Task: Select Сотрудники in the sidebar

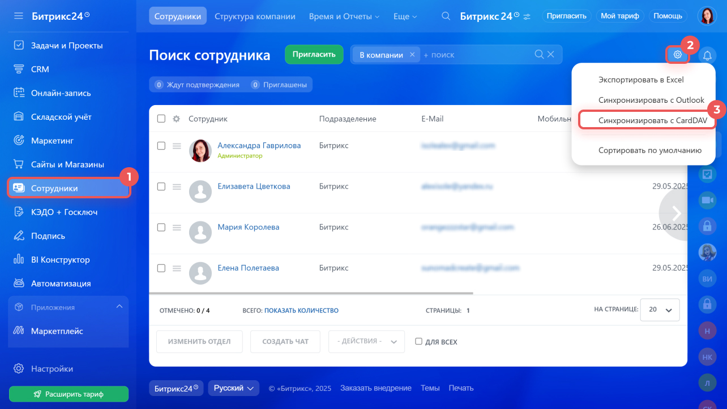Action: click(68, 188)
